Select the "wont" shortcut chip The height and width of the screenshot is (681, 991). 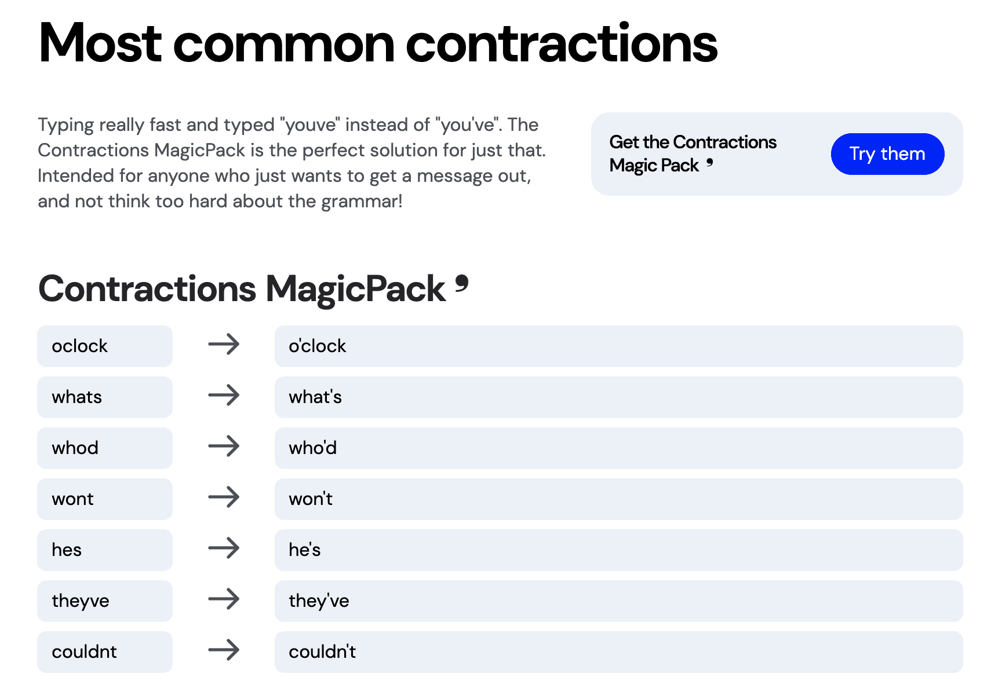pyautogui.click(x=105, y=499)
